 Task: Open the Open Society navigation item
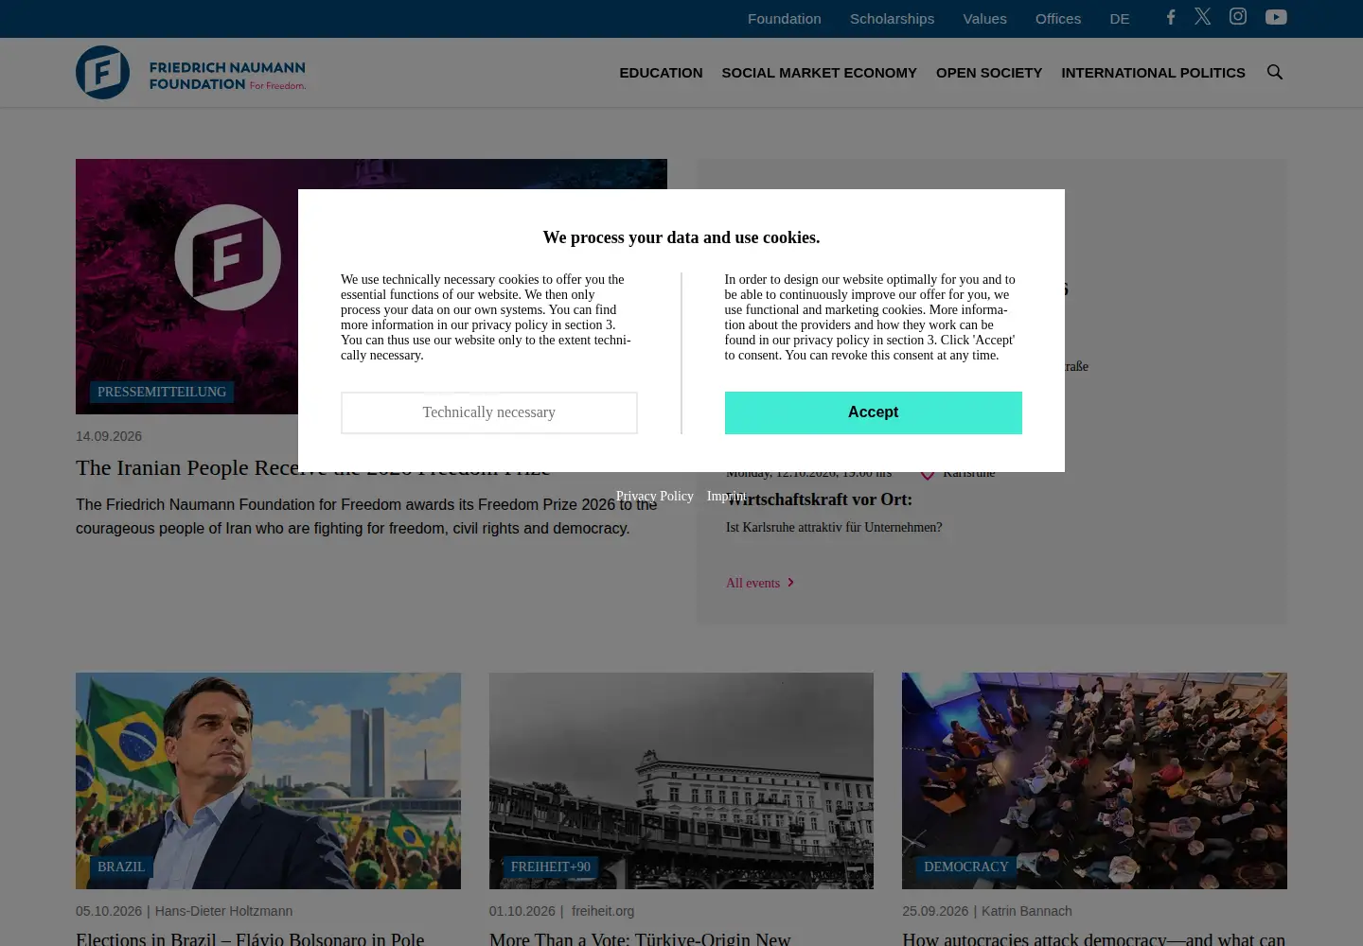pos(989,73)
